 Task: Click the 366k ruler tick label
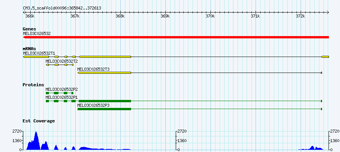coord(30,16)
